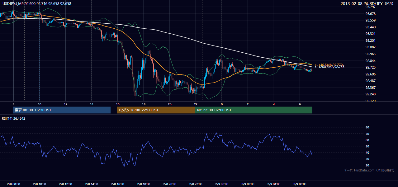
Task: Click the price axis value 92.606
Action: (x=370, y=74)
